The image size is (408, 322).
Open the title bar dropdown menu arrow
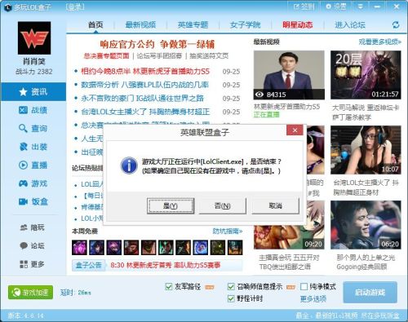click(360, 7)
